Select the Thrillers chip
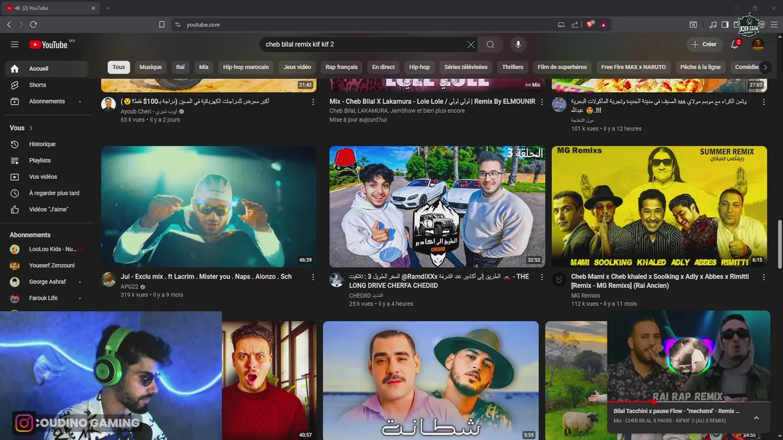Screen dimensions: 783x440 click(513, 67)
